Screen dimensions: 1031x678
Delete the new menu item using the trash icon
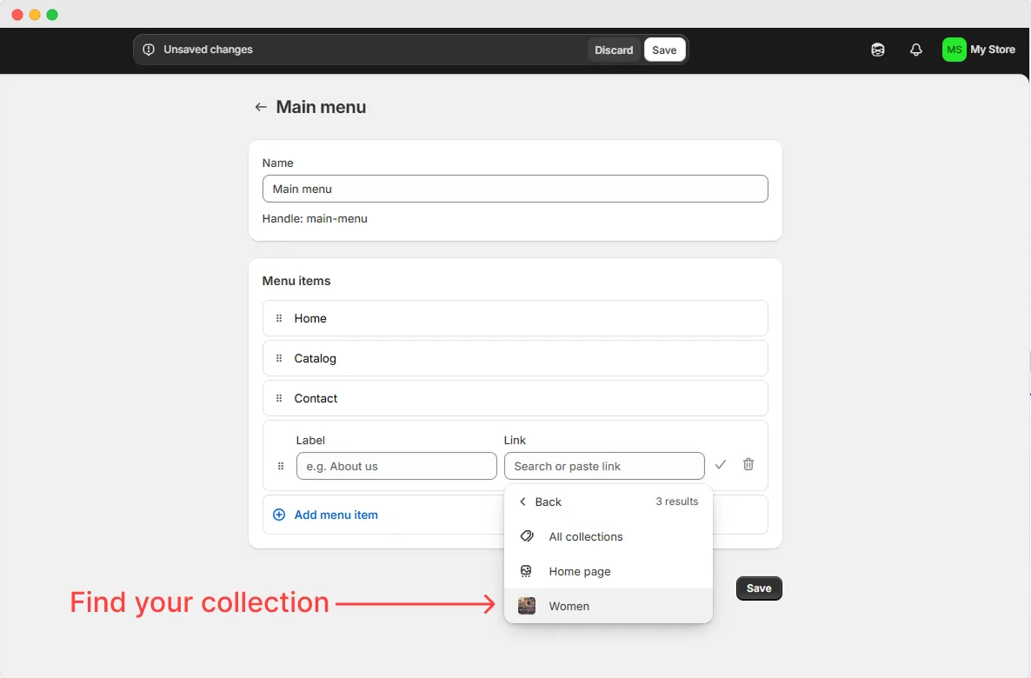click(748, 465)
